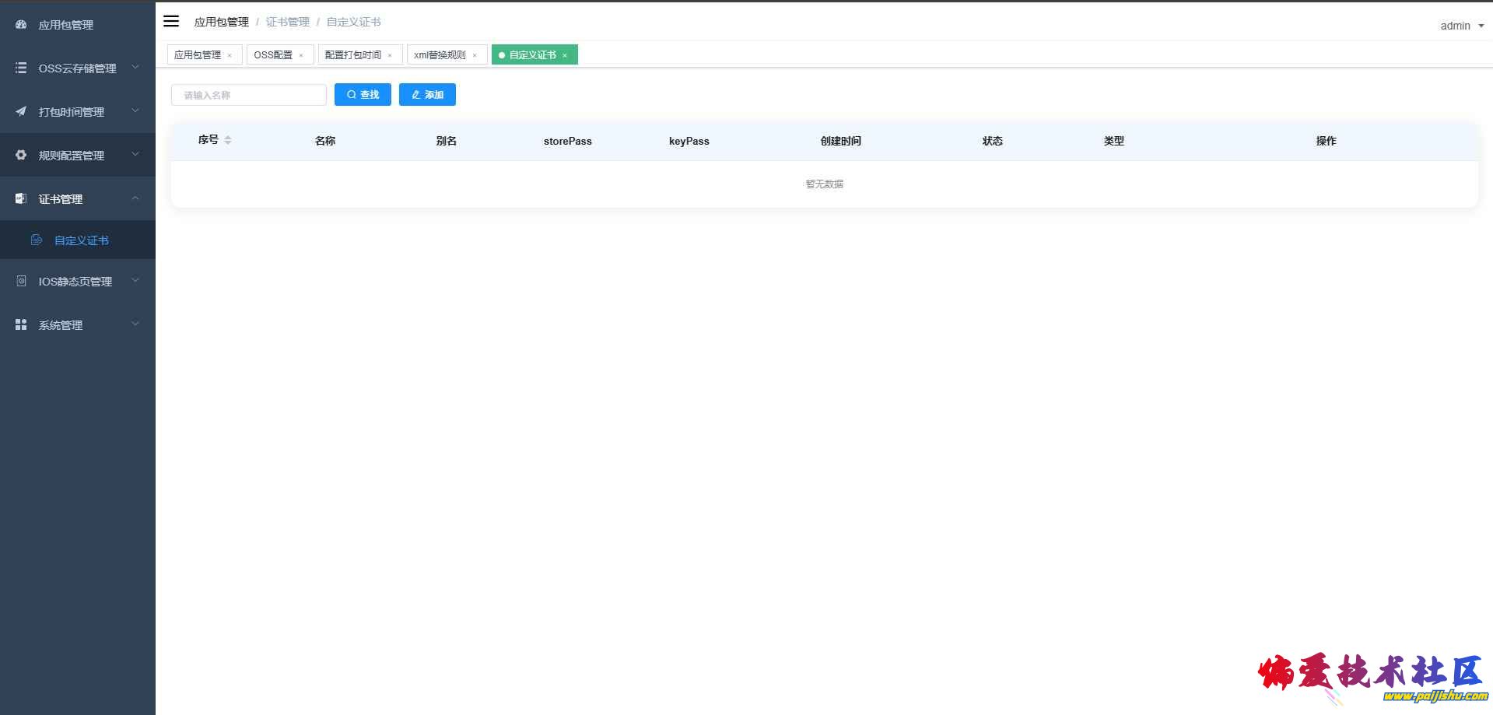Click the 打包时间管理 paper plane icon
The width and height of the screenshot is (1493, 715).
21,111
